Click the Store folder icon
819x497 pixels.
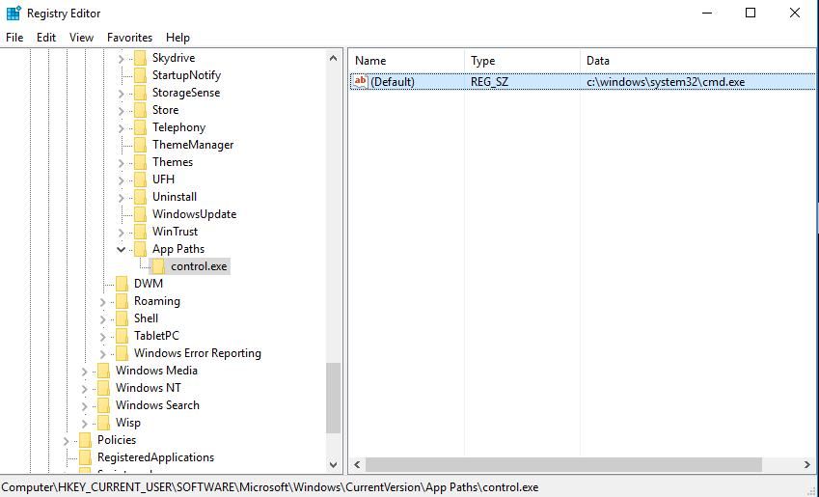tap(140, 110)
